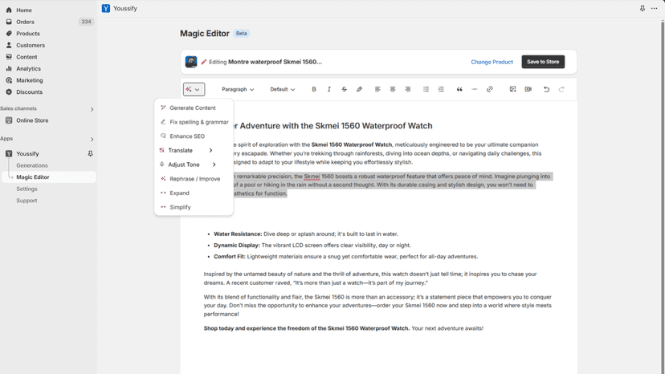Click the Orders count badge 334
Image resolution: width=665 pixels, height=374 pixels.
click(86, 22)
